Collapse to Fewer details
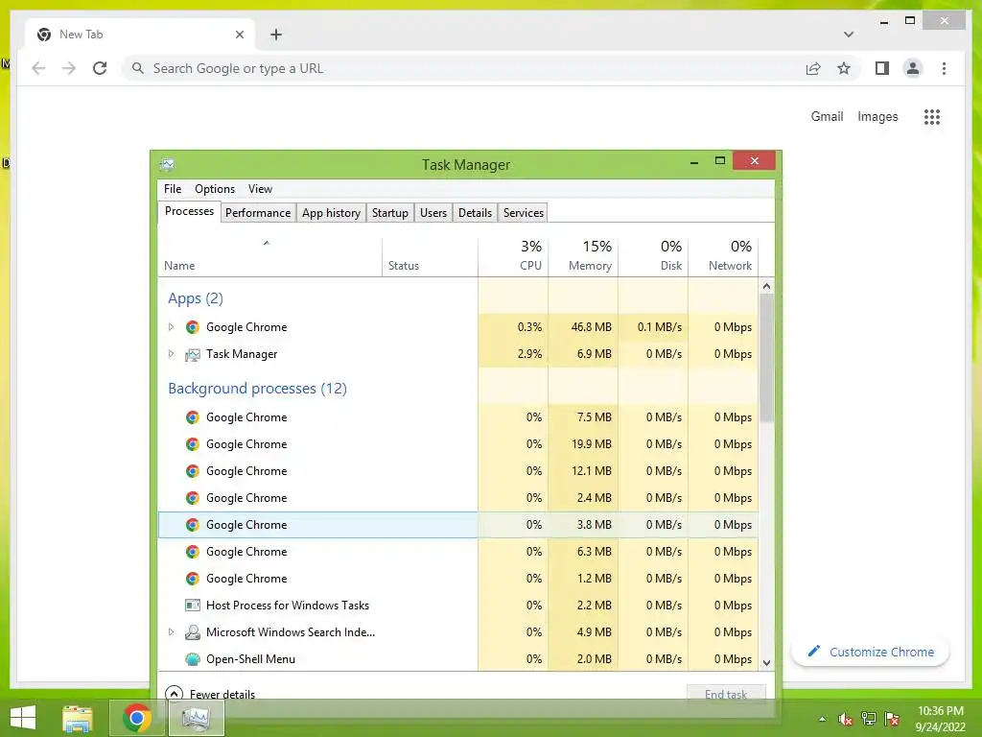Image resolution: width=982 pixels, height=737 pixels. [x=210, y=695]
